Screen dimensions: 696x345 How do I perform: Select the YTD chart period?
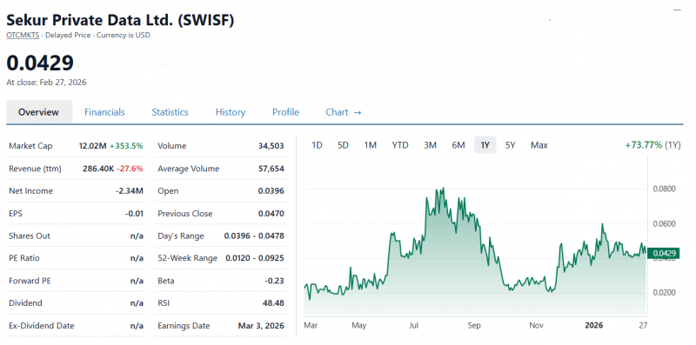coord(400,145)
